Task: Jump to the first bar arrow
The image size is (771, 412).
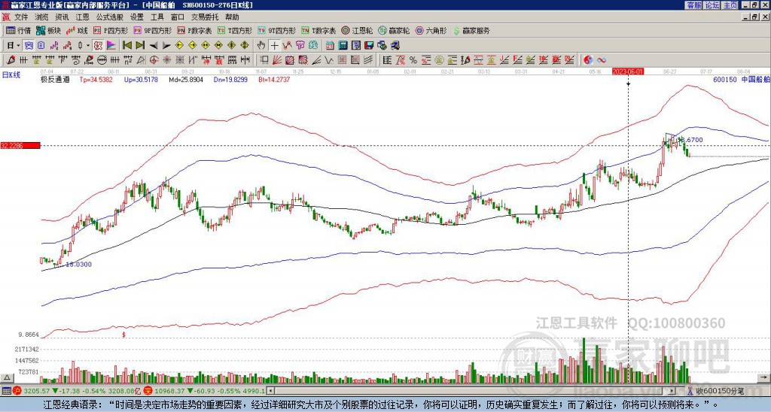Action: pos(126,46)
